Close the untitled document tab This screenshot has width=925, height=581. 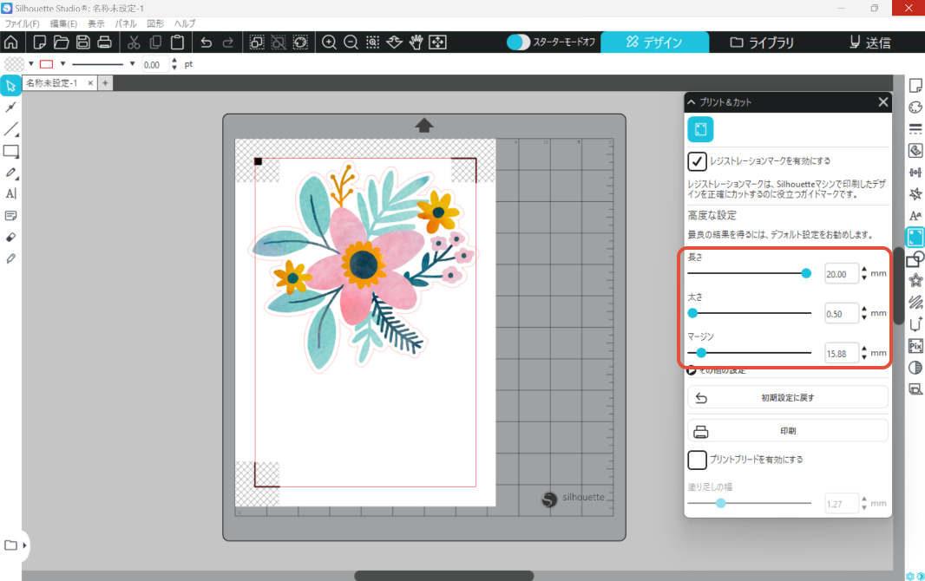[90, 83]
